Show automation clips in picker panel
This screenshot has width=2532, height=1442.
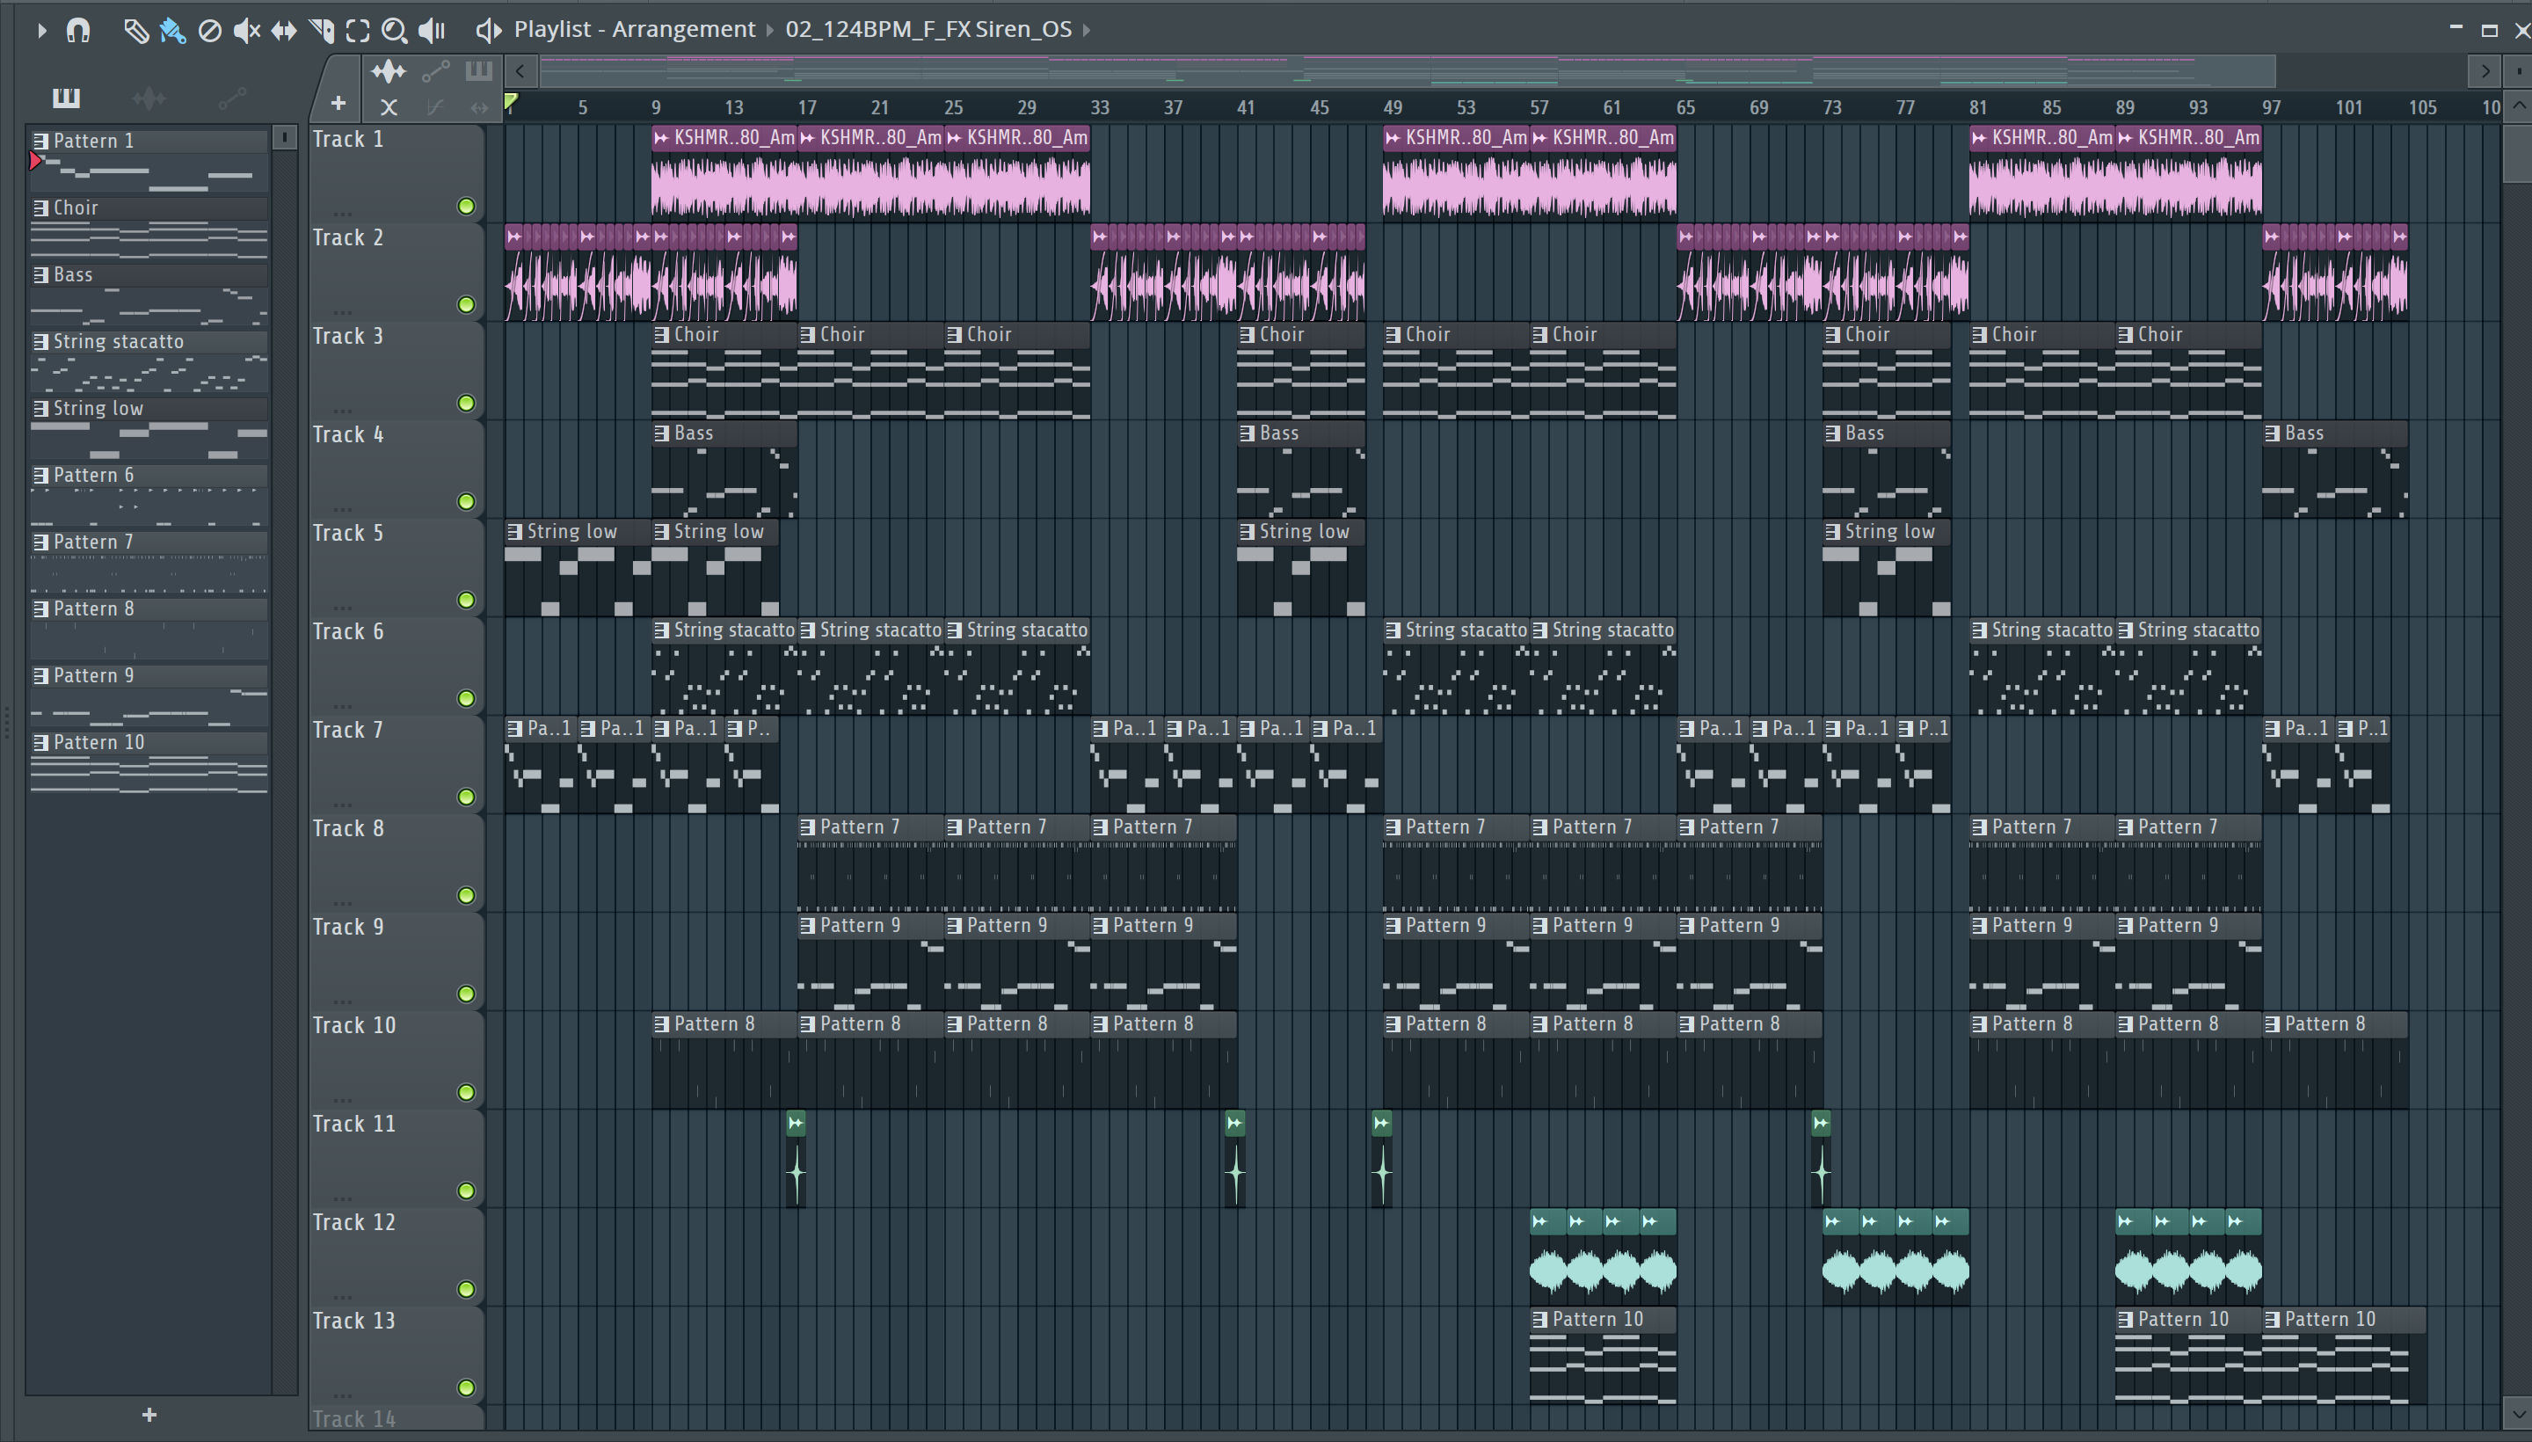click(232, 97)
